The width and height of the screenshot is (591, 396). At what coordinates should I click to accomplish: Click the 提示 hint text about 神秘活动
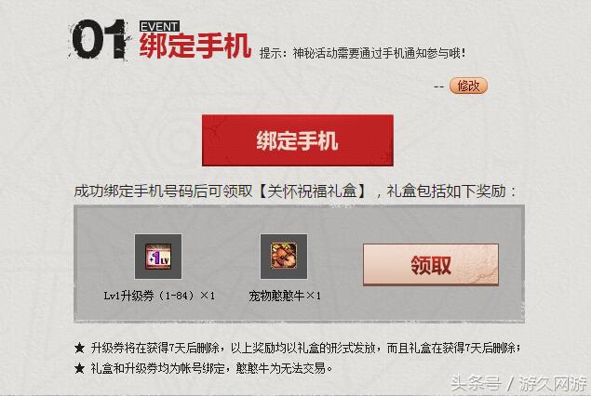[363, 53]
